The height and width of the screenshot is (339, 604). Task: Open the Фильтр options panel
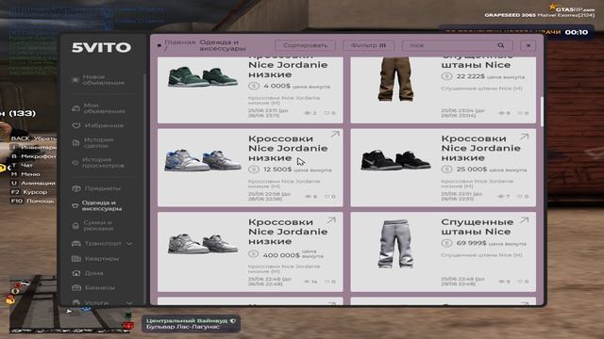pyautogui.click(x=368, y=45)
